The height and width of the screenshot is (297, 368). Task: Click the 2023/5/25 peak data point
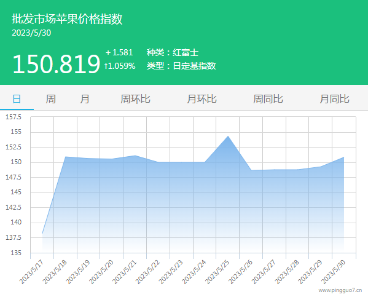point(228,136)
